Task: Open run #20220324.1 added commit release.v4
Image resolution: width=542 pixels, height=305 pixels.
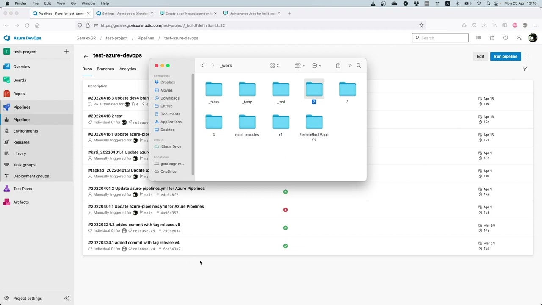Action: pyautogui.click(x=134, y=243)
